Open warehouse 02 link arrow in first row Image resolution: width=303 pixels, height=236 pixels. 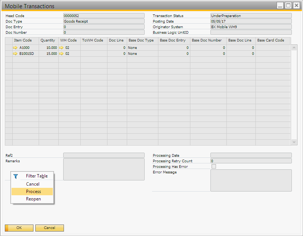pyautogui.click(x=61, y=48)
